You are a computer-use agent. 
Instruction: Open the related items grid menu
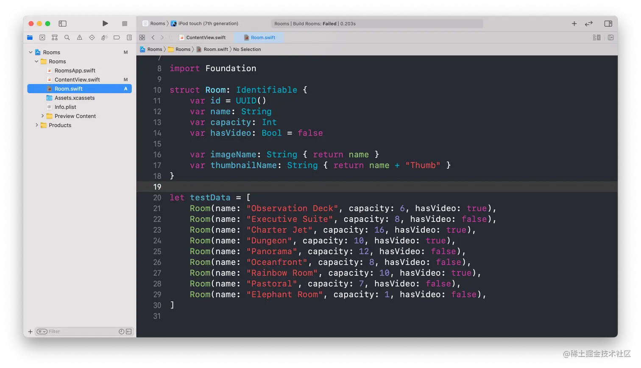pos(142,38)
